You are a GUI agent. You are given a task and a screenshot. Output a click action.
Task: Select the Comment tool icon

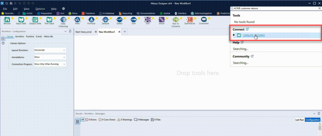point(203,20)
